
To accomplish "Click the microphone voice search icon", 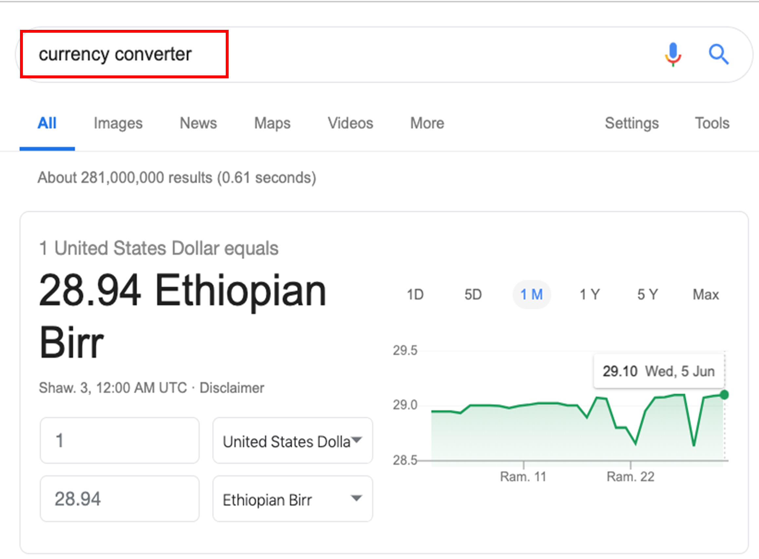I will [673, 55].
